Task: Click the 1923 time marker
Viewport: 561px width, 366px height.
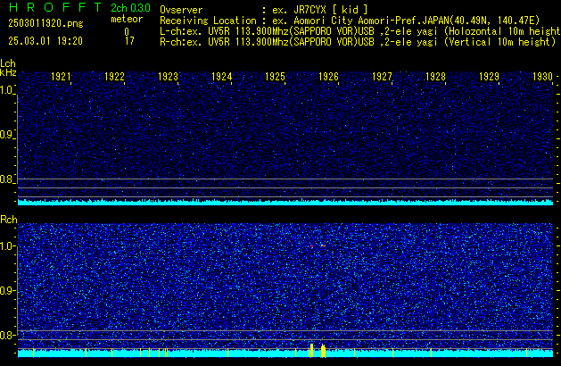Action: pos(168,77)
